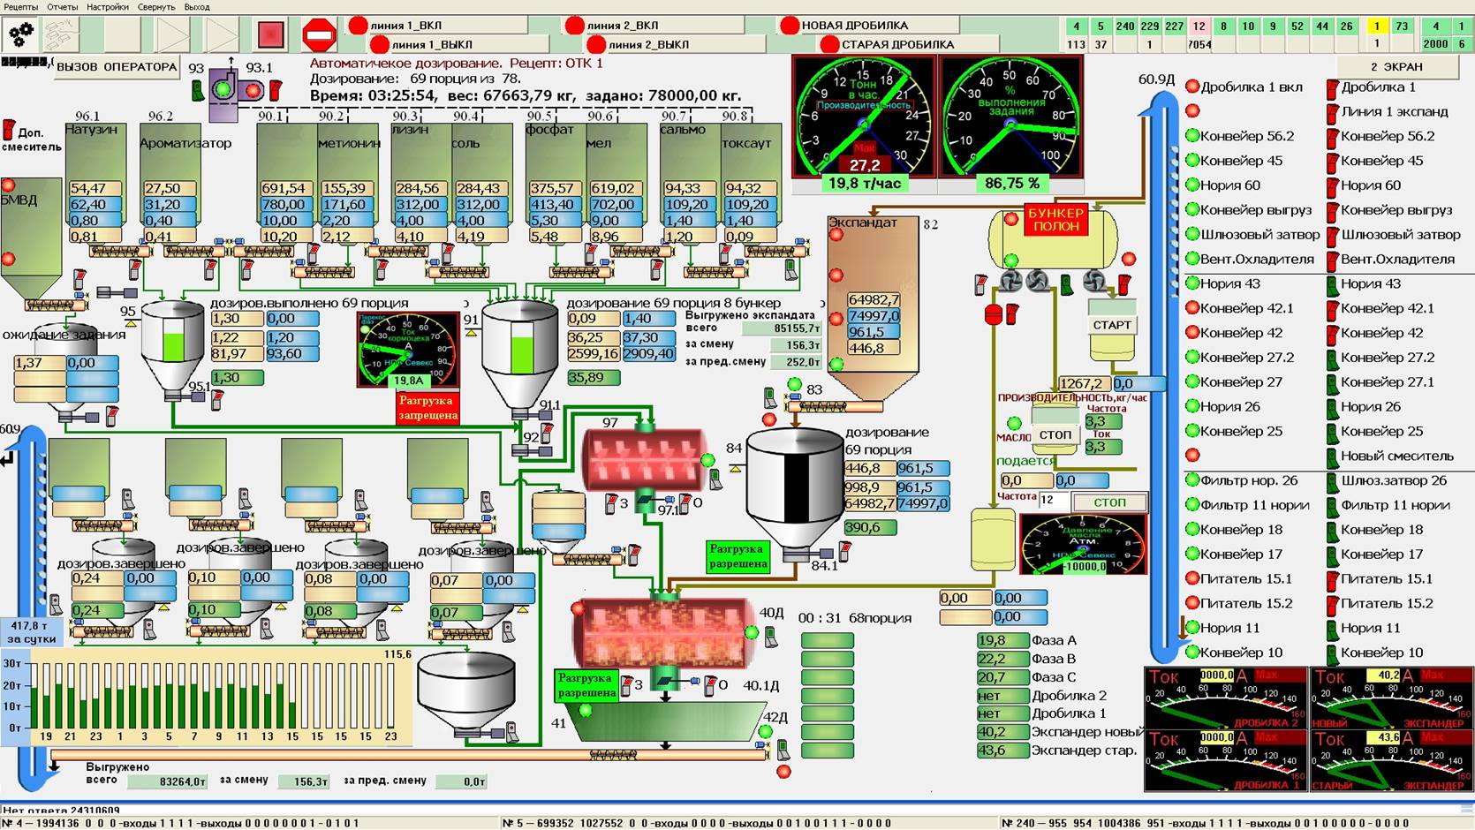Click the Дробилка 1 вкл red indicator
The height and width of the screenshot is (830, 1475).
[1192, 87]
